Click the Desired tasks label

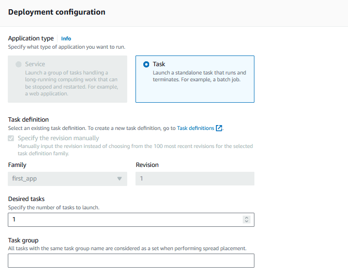coord(26,199)
